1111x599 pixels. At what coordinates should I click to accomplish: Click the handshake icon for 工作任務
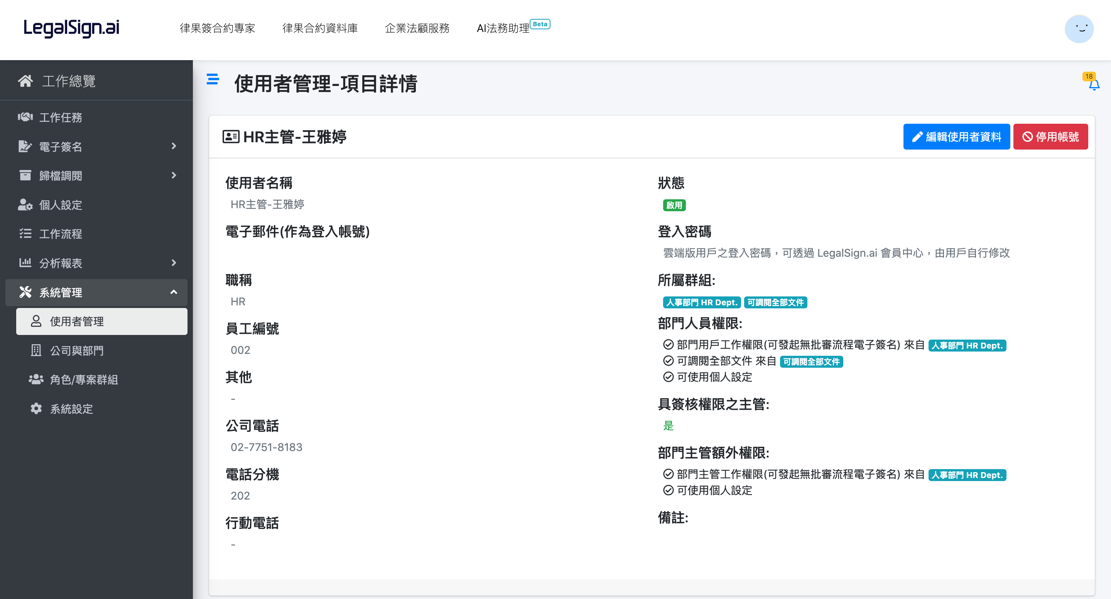(25, 117)
